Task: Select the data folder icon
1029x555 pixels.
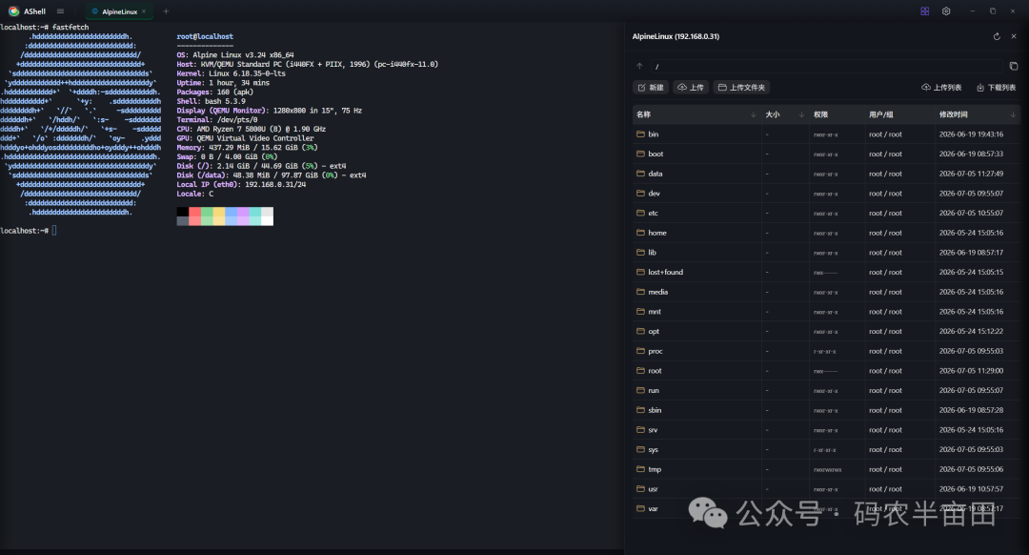Action: (640, 174)
